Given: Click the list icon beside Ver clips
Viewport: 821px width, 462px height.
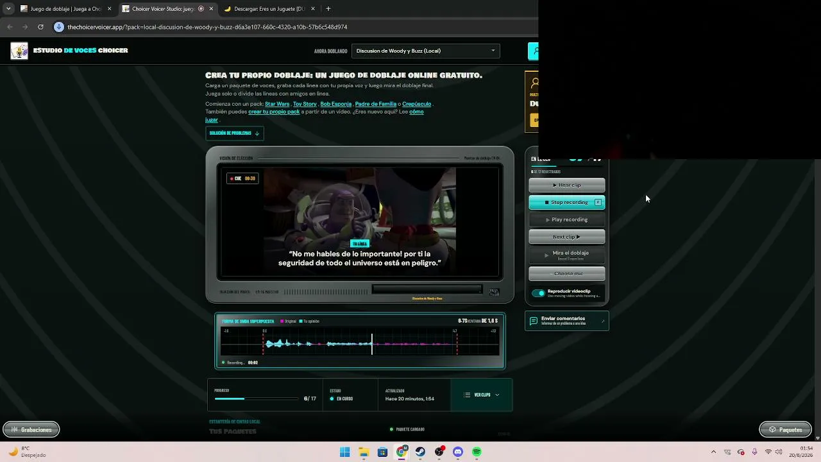Looking at the screenshot, I should pos(467,395).
